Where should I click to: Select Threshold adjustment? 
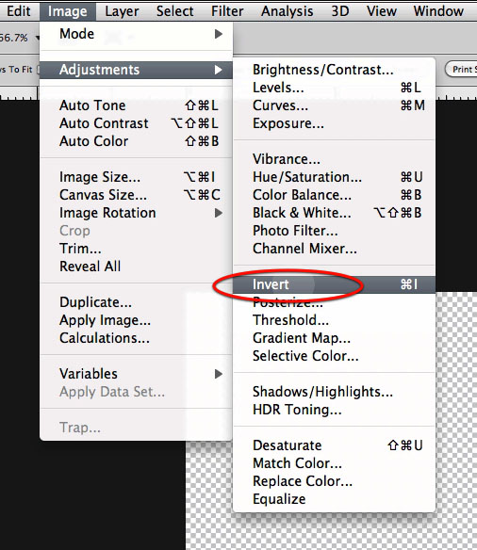point(334,320)
